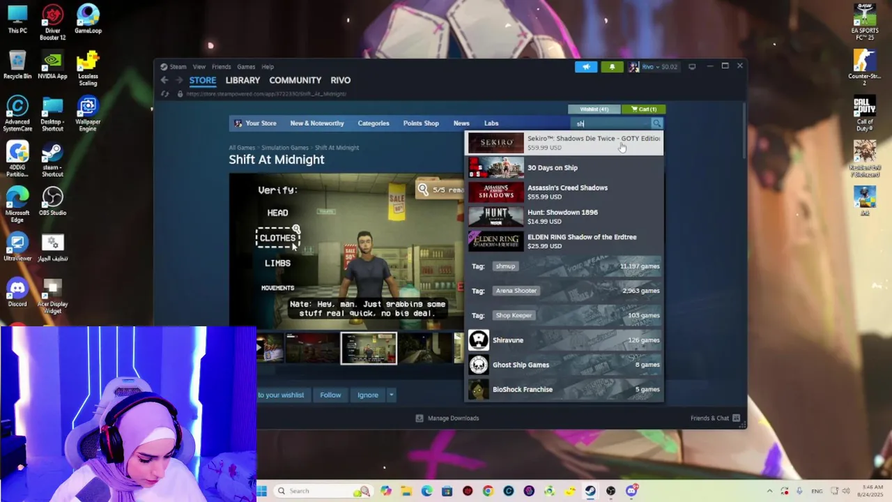892x502 pixels.
Task: Open the RIVO profile tab
Action: point(341,80)
